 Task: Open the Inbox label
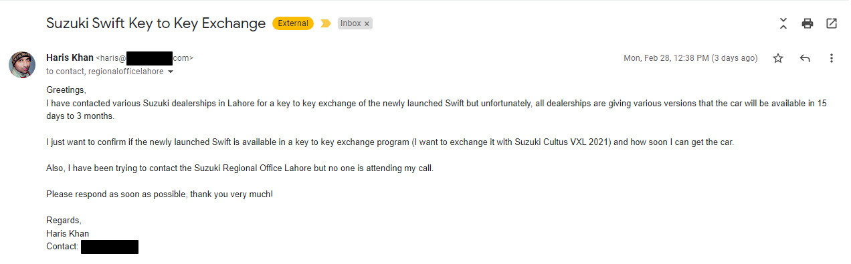tap(351, 23)
